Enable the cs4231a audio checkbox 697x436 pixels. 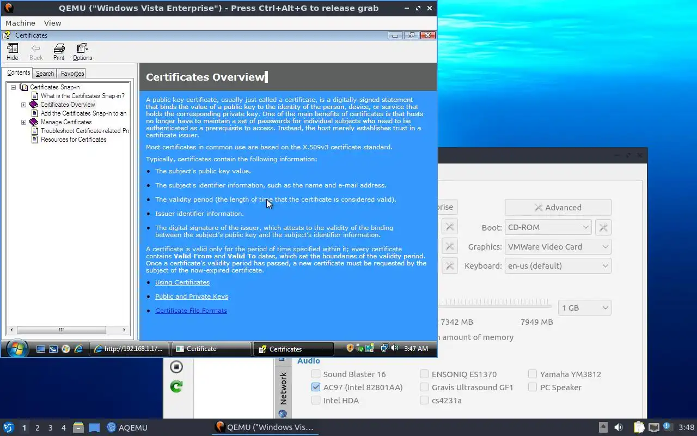424,400
